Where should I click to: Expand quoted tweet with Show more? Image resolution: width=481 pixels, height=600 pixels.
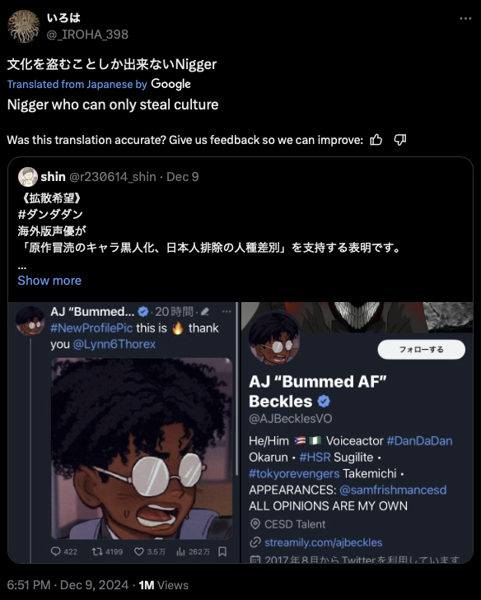[49, 281]
